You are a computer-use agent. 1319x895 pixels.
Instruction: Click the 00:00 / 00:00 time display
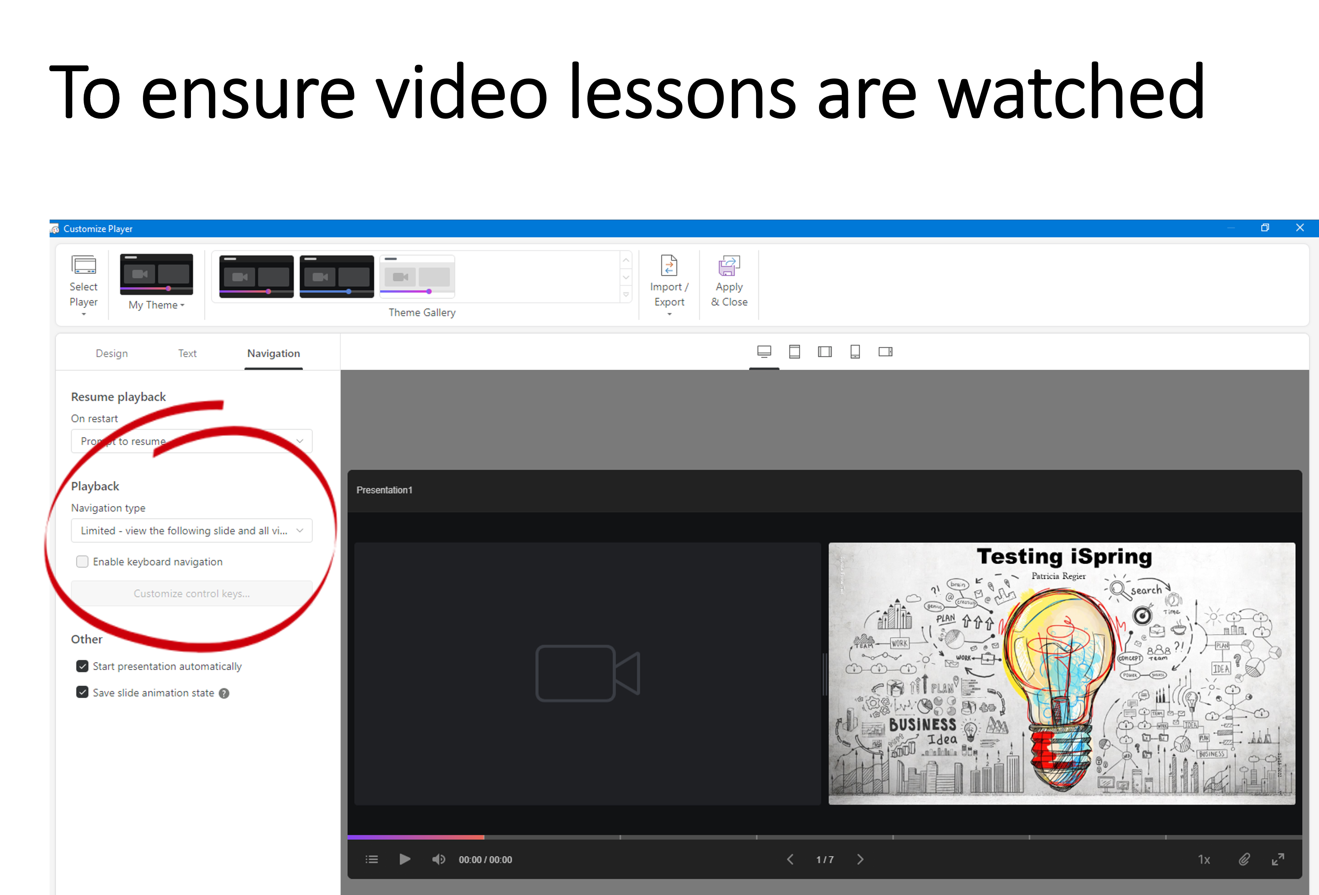point(485,860)
